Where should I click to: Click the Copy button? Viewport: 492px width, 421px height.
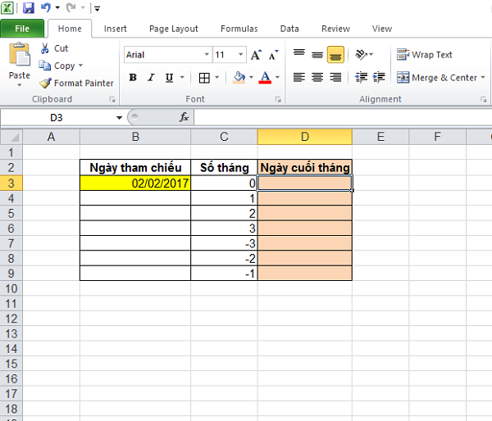click(x=57, y=66)
